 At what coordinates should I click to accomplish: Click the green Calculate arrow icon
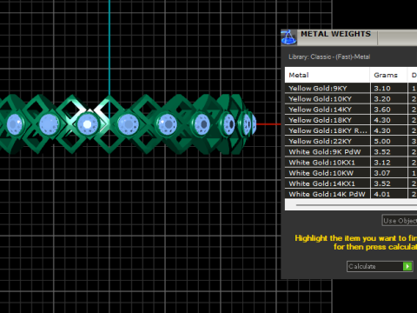(407, 266)
